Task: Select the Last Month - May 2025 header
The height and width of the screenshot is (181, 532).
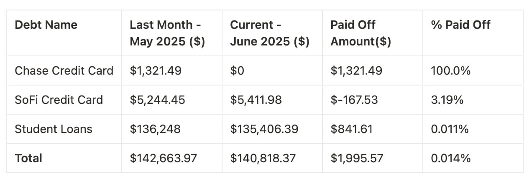Action: pos(167,33)
